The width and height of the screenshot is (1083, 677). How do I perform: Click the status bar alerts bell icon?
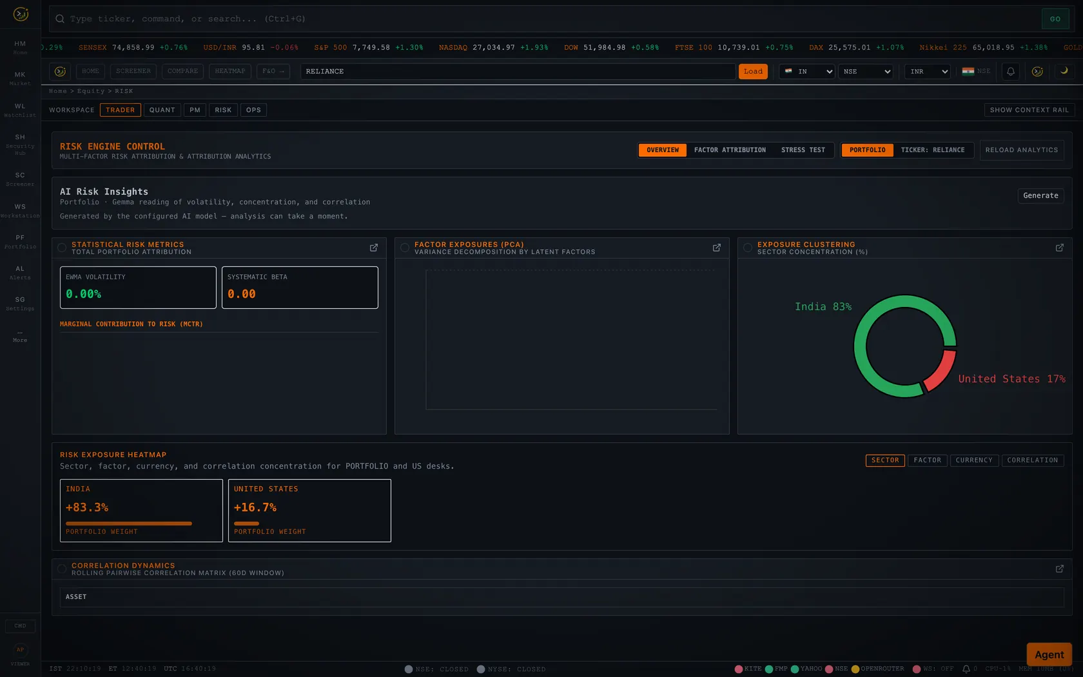pos(966,669)
